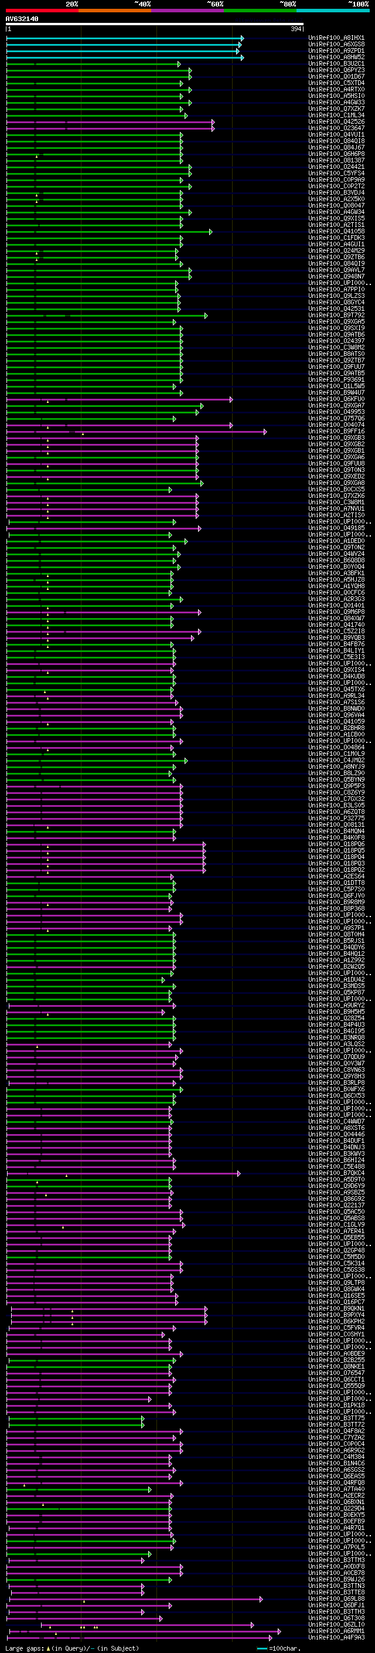375x1653 pixels.
Task: Select the UniRef100_Q4F8A2 label
Action: [x=336, y=1431]
